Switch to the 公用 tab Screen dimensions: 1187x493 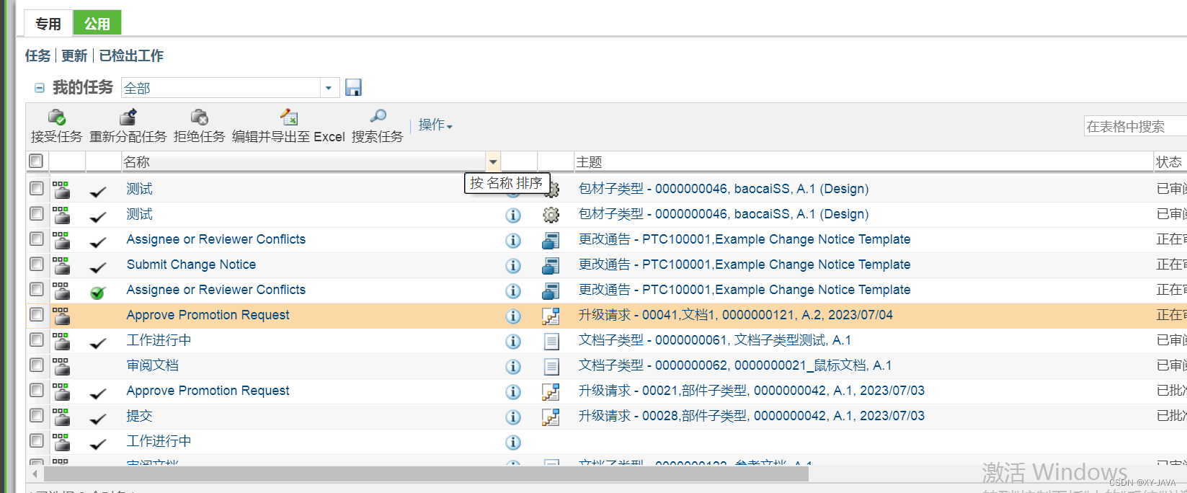[x=97, y=24]
